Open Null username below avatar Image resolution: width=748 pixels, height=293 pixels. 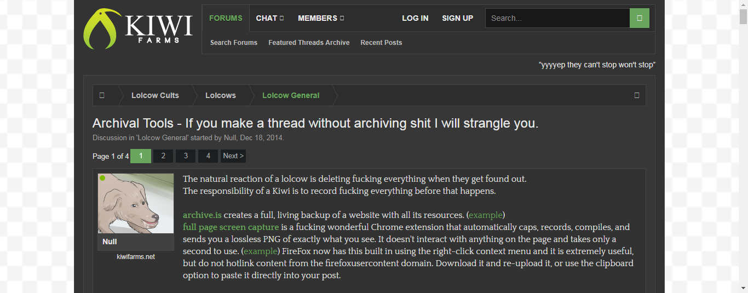110,242
